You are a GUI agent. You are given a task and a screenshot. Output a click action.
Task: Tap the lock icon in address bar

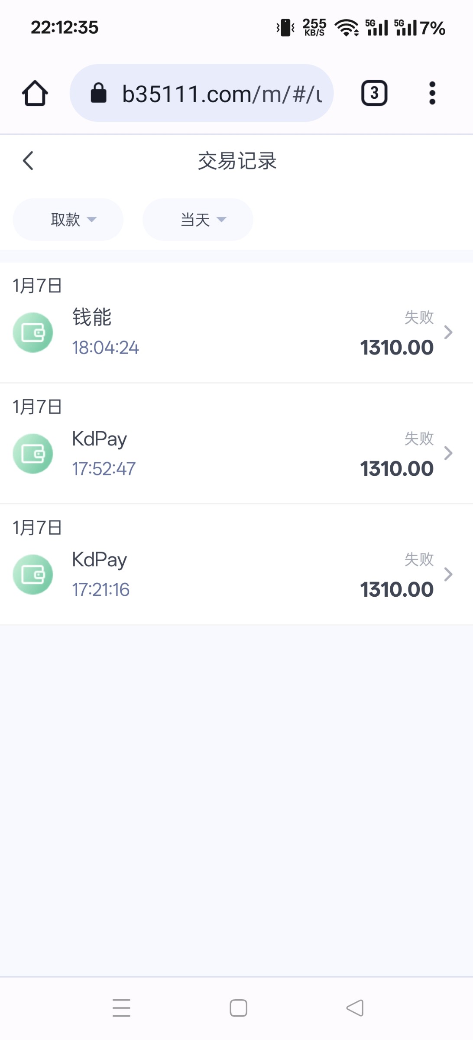coord(98,93)
